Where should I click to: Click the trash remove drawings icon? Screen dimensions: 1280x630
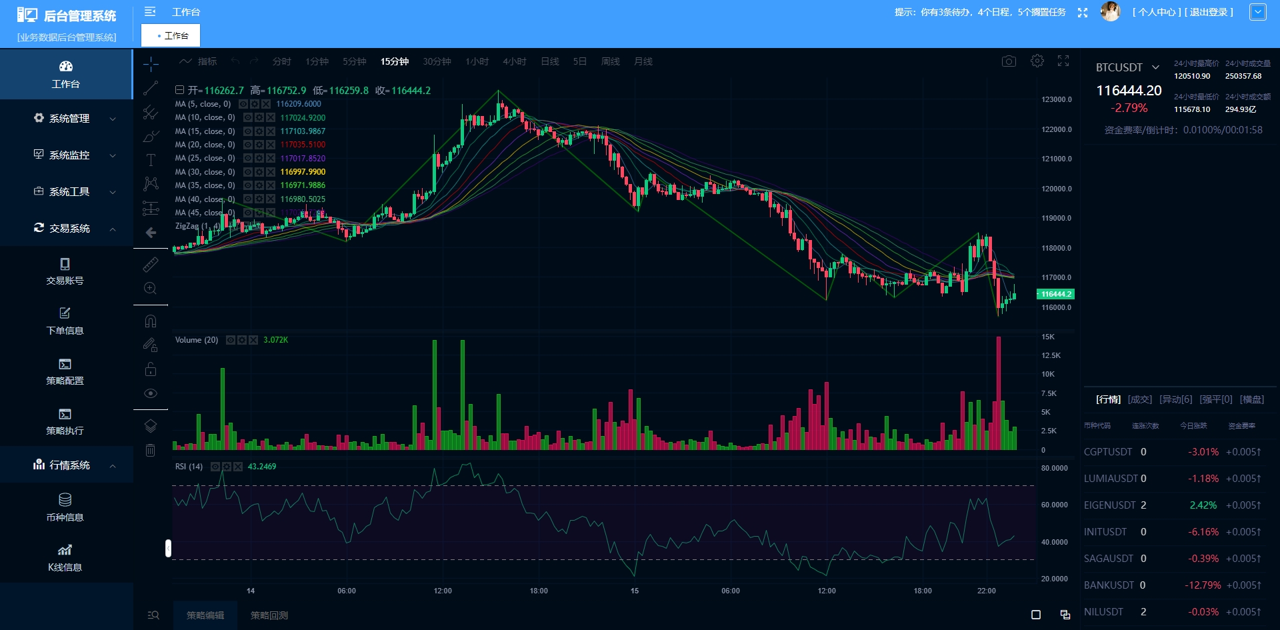tap(151, 450)
